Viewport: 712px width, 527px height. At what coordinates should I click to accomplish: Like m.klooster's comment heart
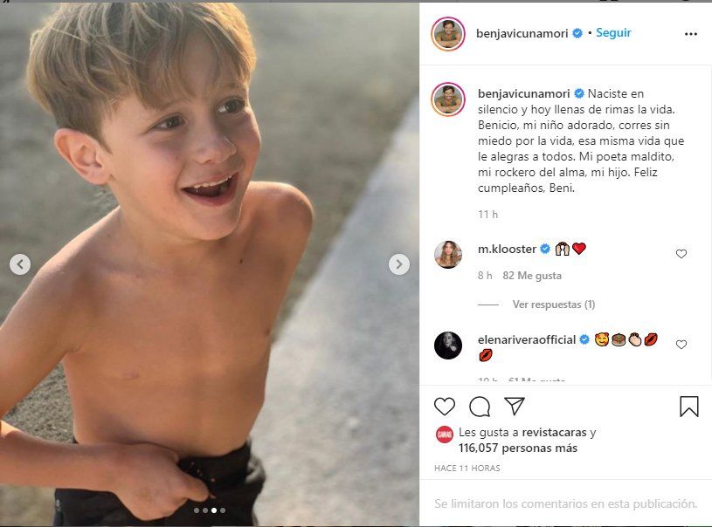click(x=681, y=254)
